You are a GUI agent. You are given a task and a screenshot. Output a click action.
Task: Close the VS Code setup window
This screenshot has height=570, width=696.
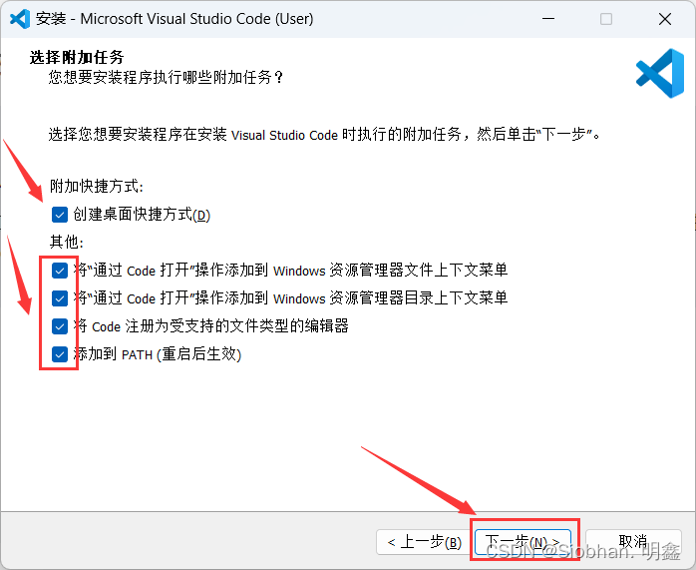pos(664,18)
